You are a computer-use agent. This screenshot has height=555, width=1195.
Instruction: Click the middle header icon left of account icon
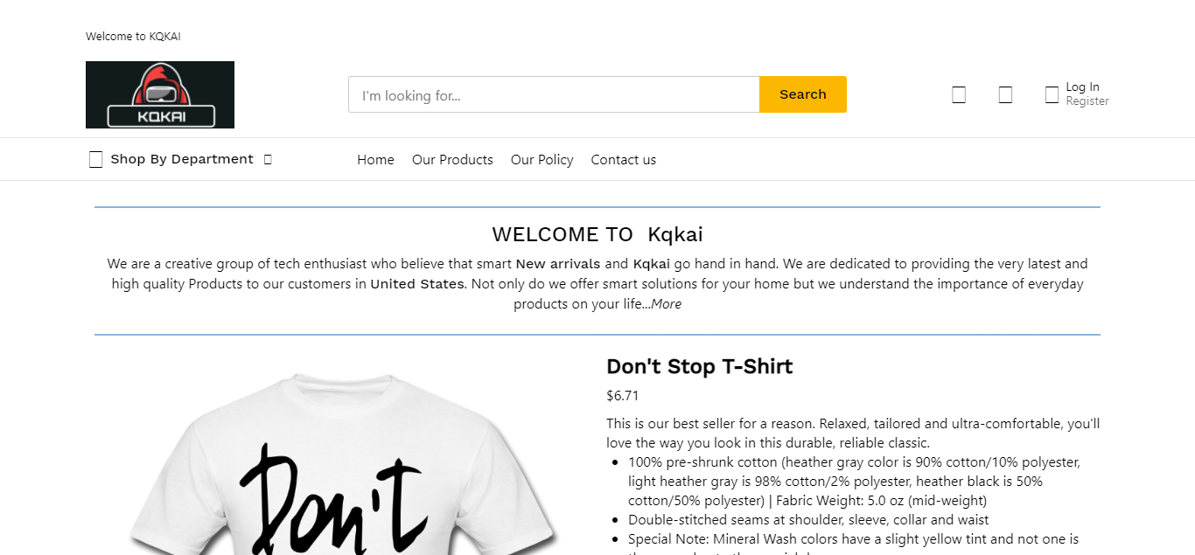(1005, 94)
